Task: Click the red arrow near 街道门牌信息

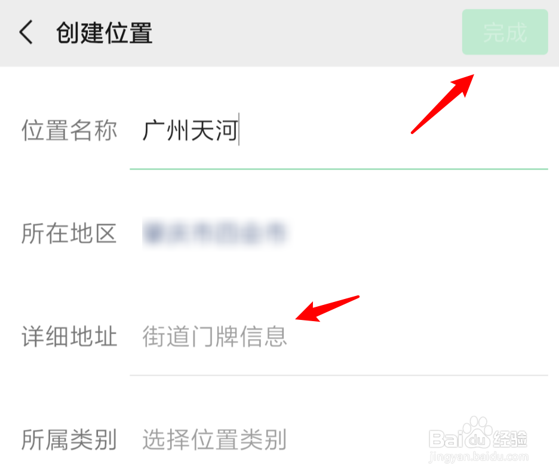Action: [x=327, y=309]
